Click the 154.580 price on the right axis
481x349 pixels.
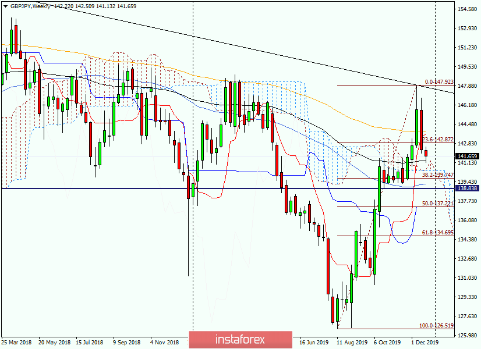pyautogui.click(x=468, y=8)
